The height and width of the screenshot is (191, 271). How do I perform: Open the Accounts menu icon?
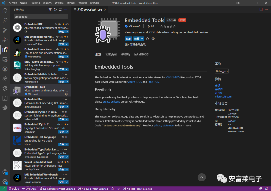(5, 172)
